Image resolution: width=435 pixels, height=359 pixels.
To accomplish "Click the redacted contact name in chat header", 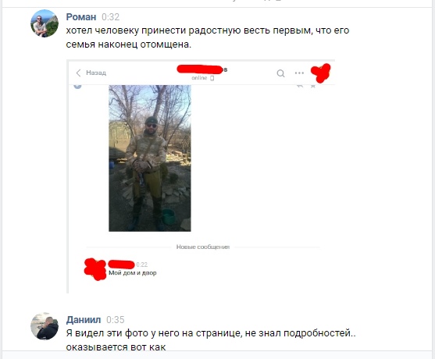I will coord(202,69).
